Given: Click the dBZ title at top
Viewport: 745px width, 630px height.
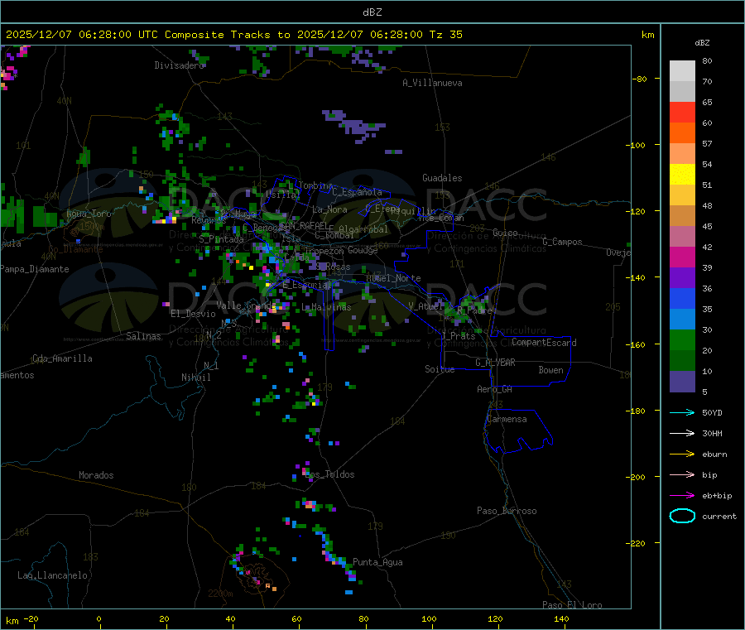Looking at the screenshot, I should (372, 12).
